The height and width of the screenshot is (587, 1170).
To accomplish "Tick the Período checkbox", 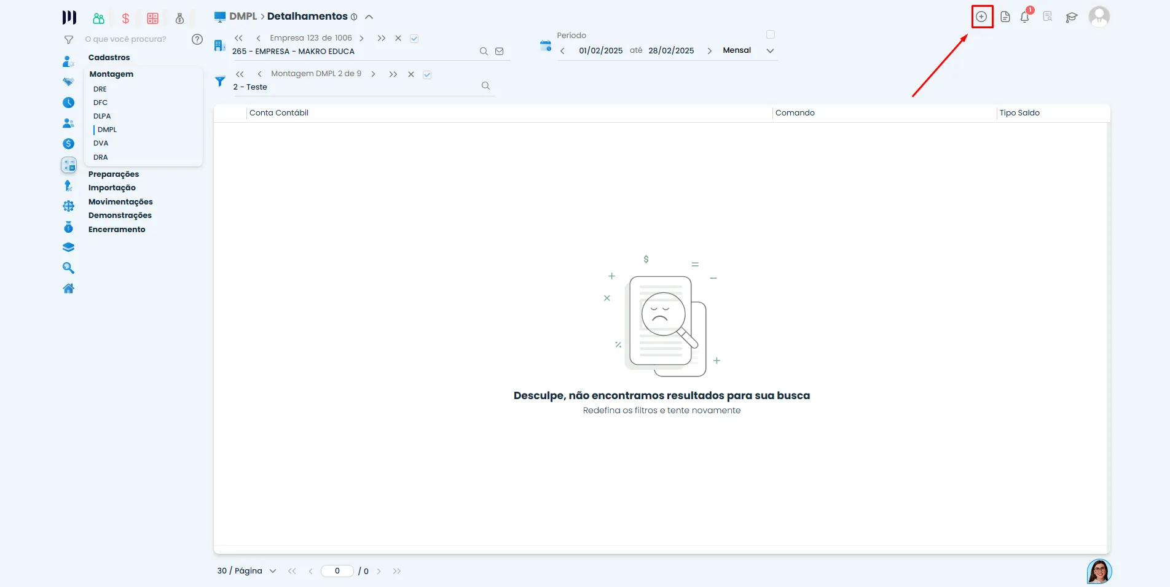I will point(771,34).
